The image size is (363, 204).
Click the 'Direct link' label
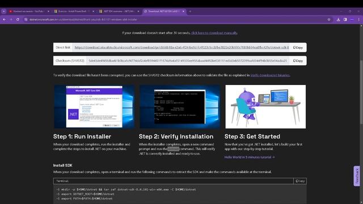[x=63, y=48]
